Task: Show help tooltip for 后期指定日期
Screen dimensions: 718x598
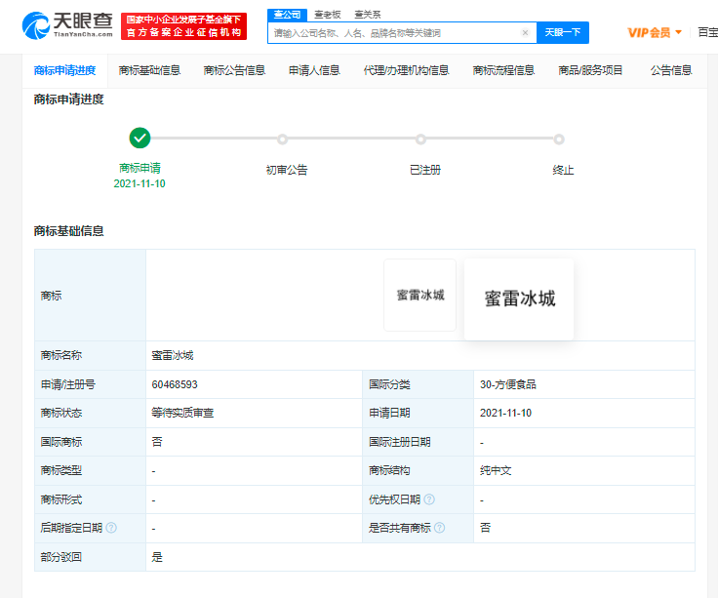Action: 111,528
